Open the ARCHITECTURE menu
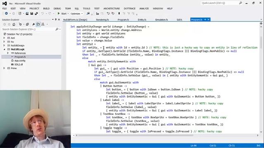This screenshot has height=148, width=264. click(x=111, y=9)
